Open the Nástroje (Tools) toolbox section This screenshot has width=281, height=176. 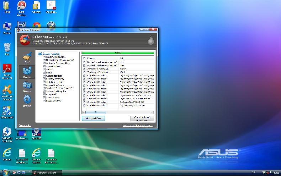click(27, 87)
